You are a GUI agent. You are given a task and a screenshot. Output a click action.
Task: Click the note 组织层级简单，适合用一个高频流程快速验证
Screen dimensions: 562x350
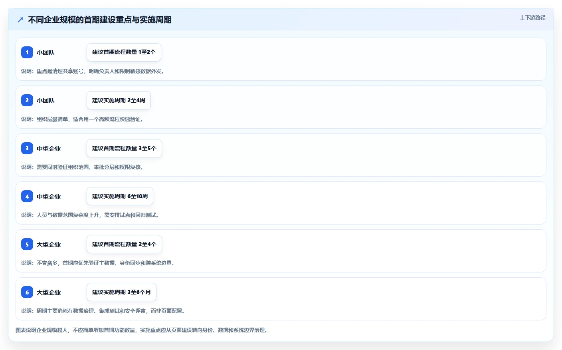82,119
